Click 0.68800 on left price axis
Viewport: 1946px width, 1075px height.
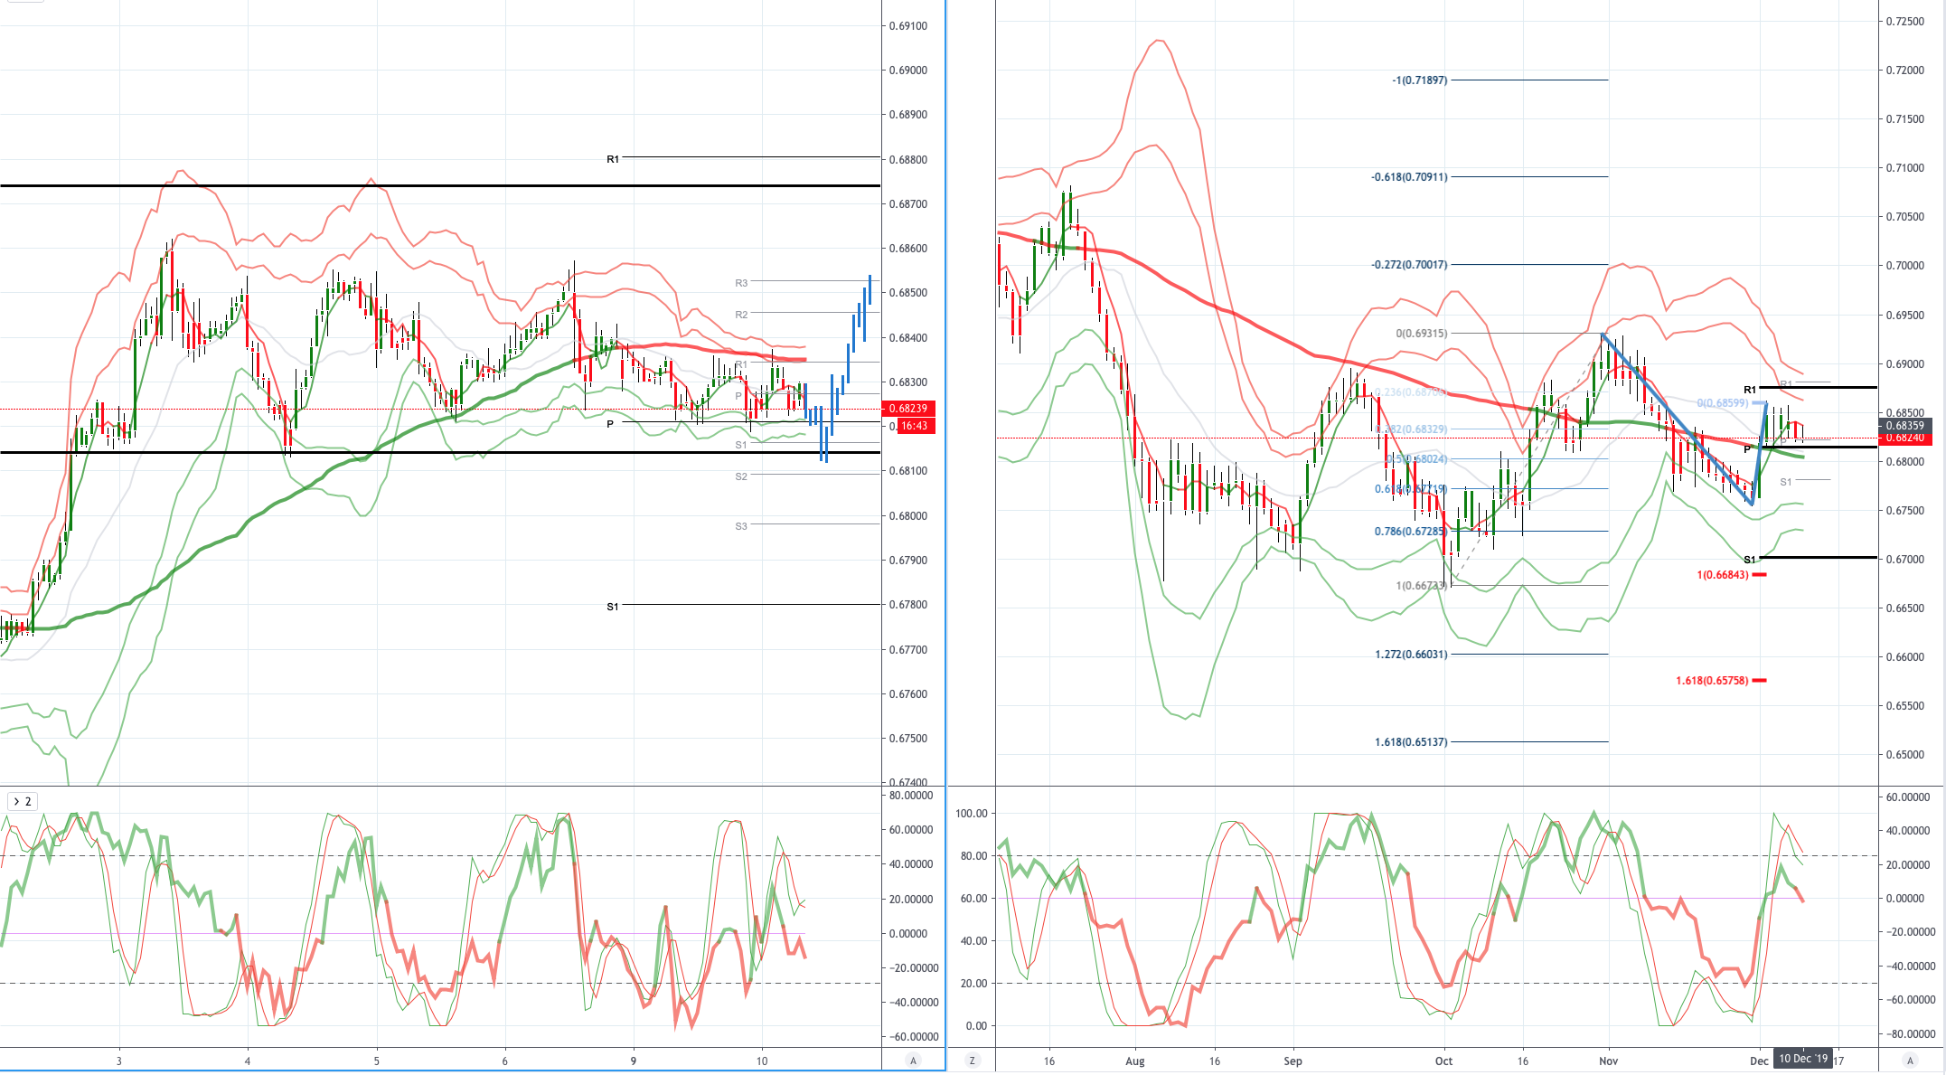tap(908, 160)
